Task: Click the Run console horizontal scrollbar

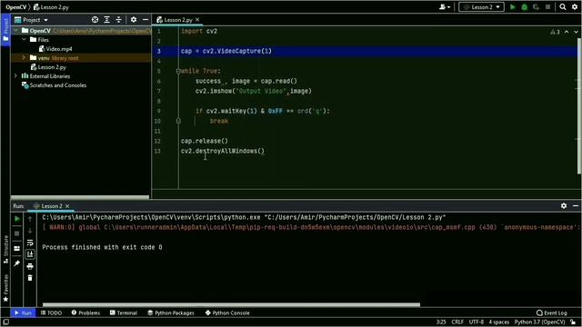Action: point(231,305)
